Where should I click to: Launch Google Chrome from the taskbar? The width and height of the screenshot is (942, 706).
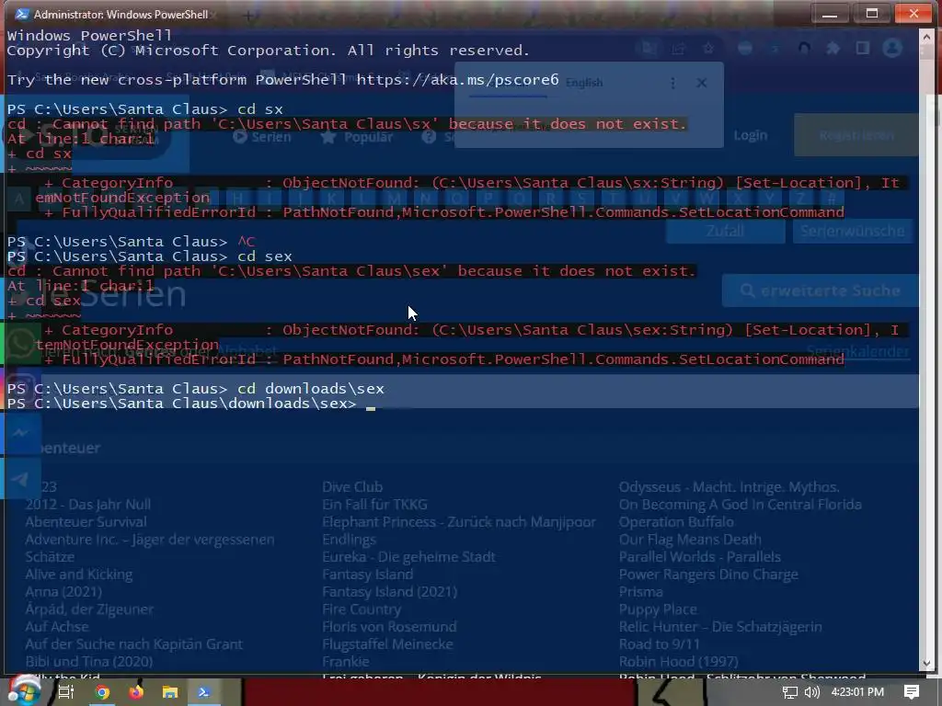coord(103,692)
